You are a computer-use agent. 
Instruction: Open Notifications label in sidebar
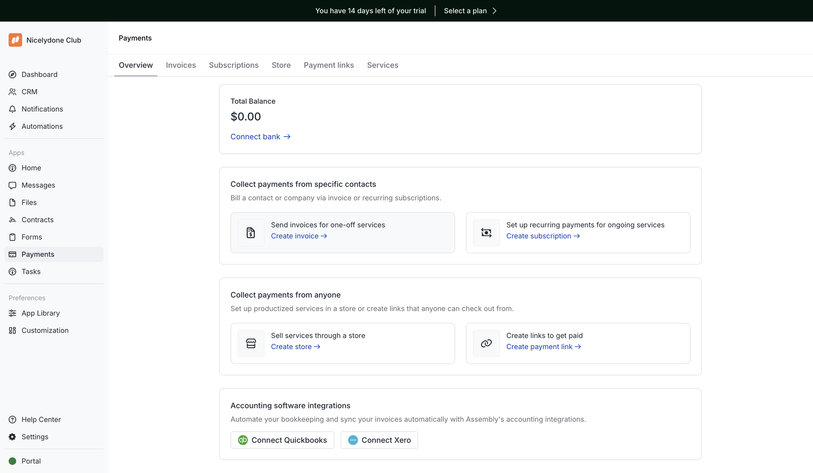click(x=42, y=109)
